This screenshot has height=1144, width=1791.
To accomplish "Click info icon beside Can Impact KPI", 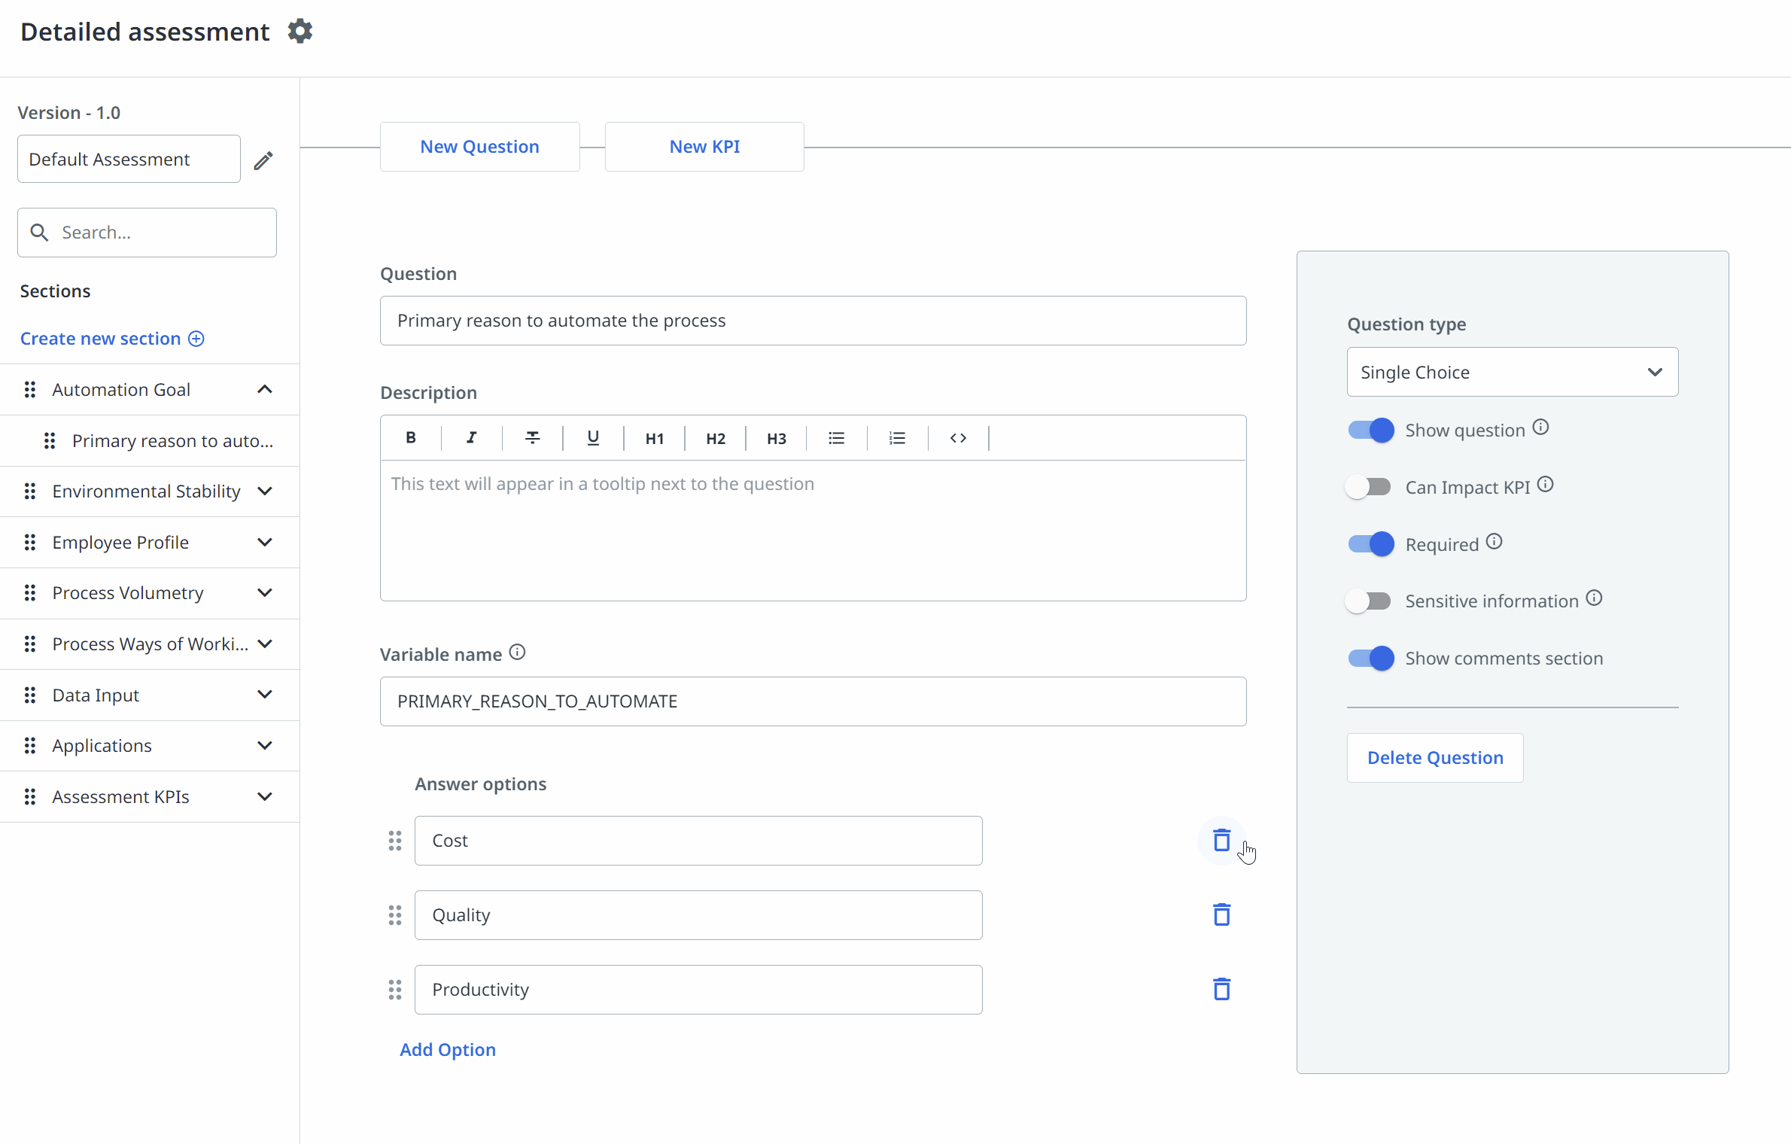I will [1545, 485].
